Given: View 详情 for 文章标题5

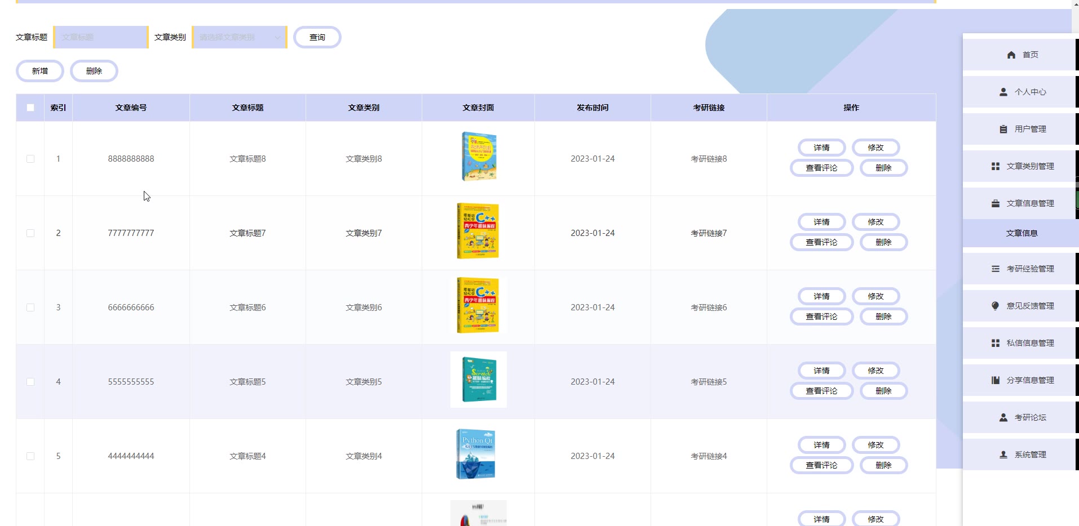Looking at the screenshot, I should pos(821,371).
